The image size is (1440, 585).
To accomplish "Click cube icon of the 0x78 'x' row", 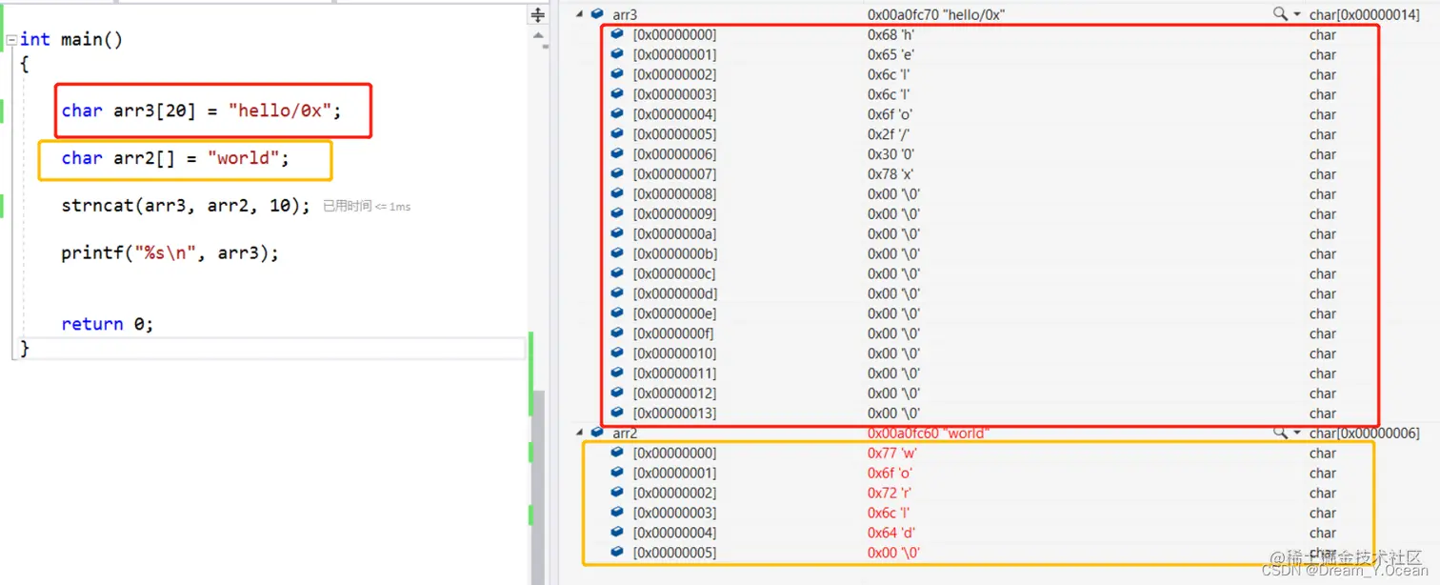I will [617, 174].
